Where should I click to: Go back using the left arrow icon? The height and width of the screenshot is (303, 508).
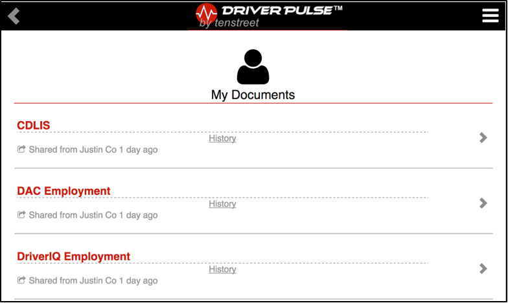(14, 16)
